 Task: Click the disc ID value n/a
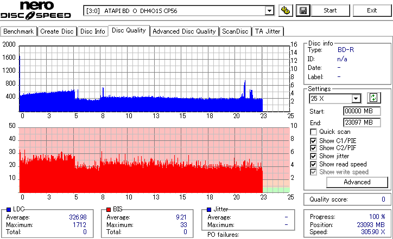pos(342,59)
